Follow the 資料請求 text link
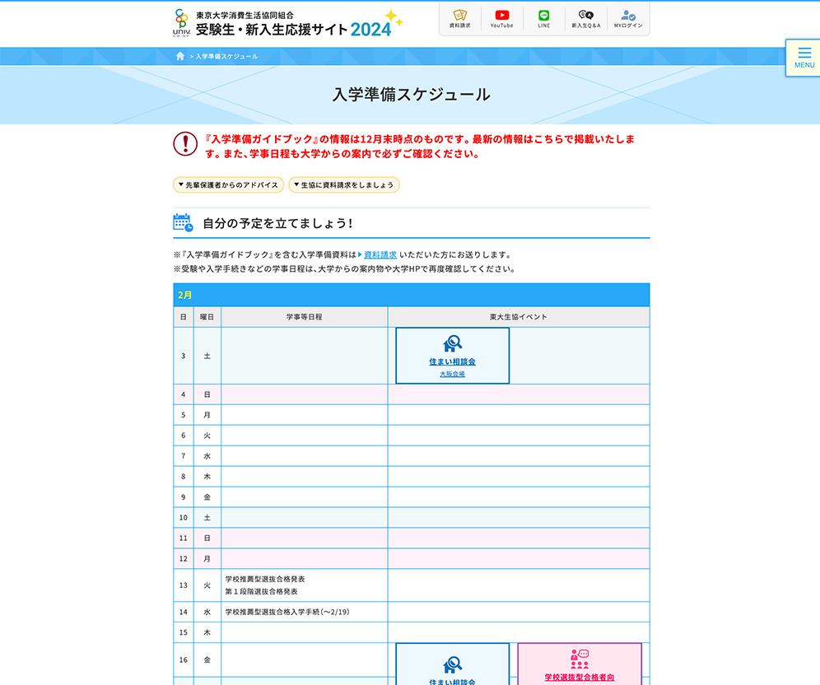The height and width of the screenshot is (685, 820). [x=380, y=254]
